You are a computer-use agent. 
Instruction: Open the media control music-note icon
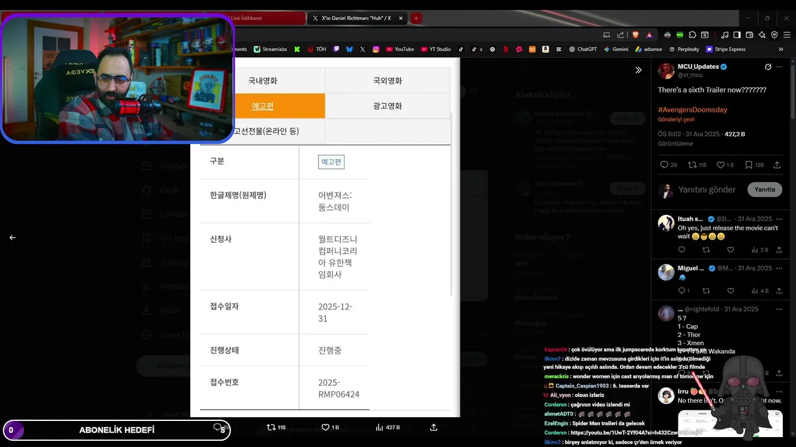[724, 35]
